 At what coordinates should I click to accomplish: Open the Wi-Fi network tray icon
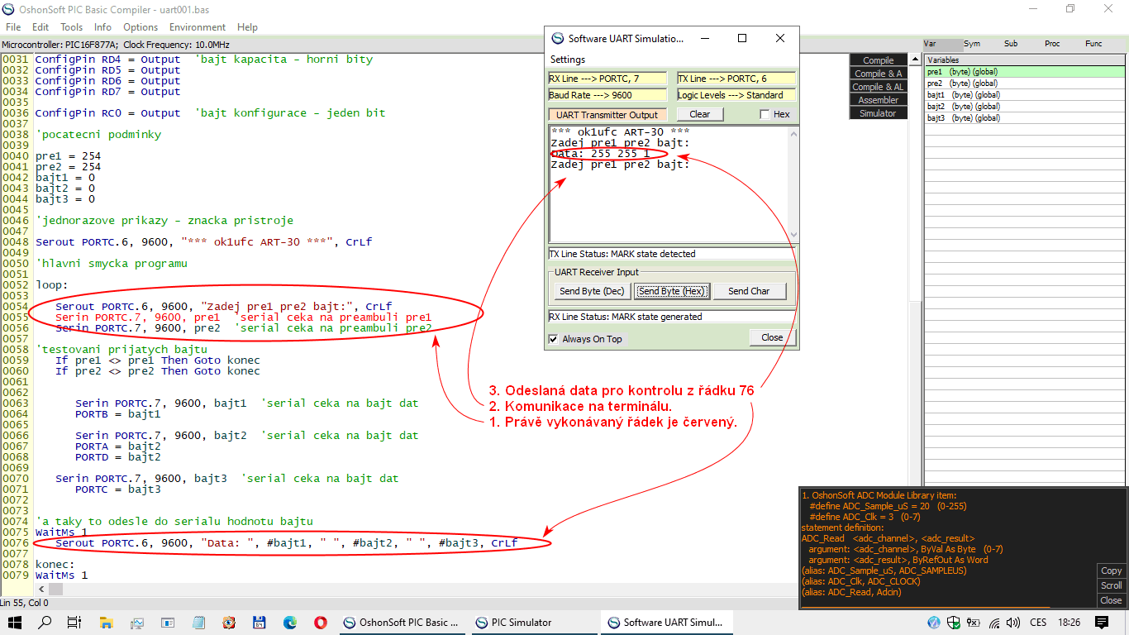pos(994,623)
